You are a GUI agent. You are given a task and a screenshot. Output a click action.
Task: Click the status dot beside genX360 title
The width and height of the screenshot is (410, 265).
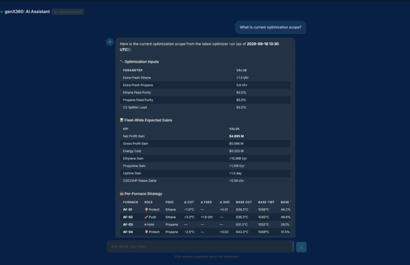coord(2,12)
